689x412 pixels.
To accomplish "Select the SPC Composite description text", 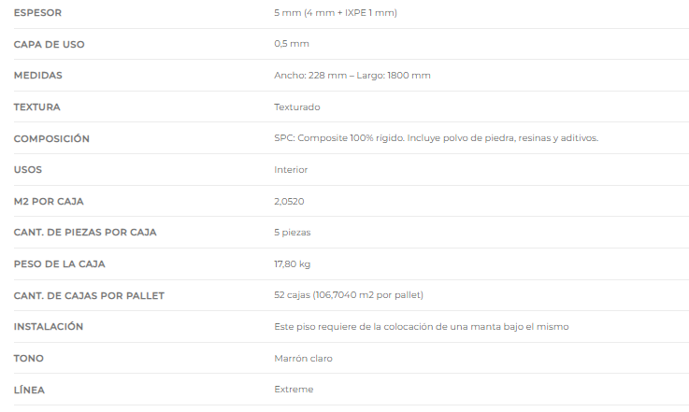I will click(436, 138).
